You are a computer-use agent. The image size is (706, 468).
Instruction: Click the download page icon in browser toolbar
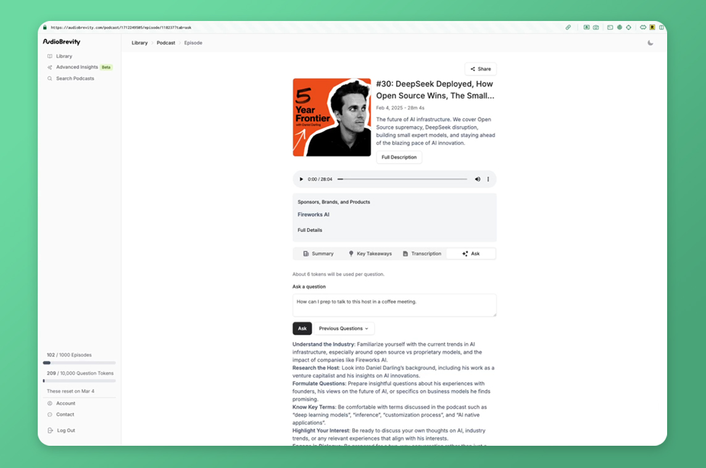(x=586, y=28)
